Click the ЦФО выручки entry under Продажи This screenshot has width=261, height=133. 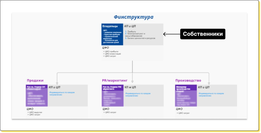pos(35,112)
